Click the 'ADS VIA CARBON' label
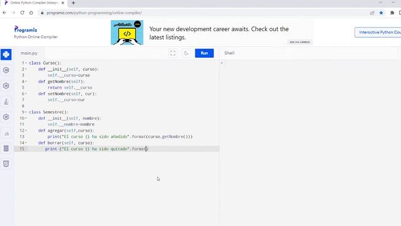This screenshot has height=226, width=401. point(299,42)
